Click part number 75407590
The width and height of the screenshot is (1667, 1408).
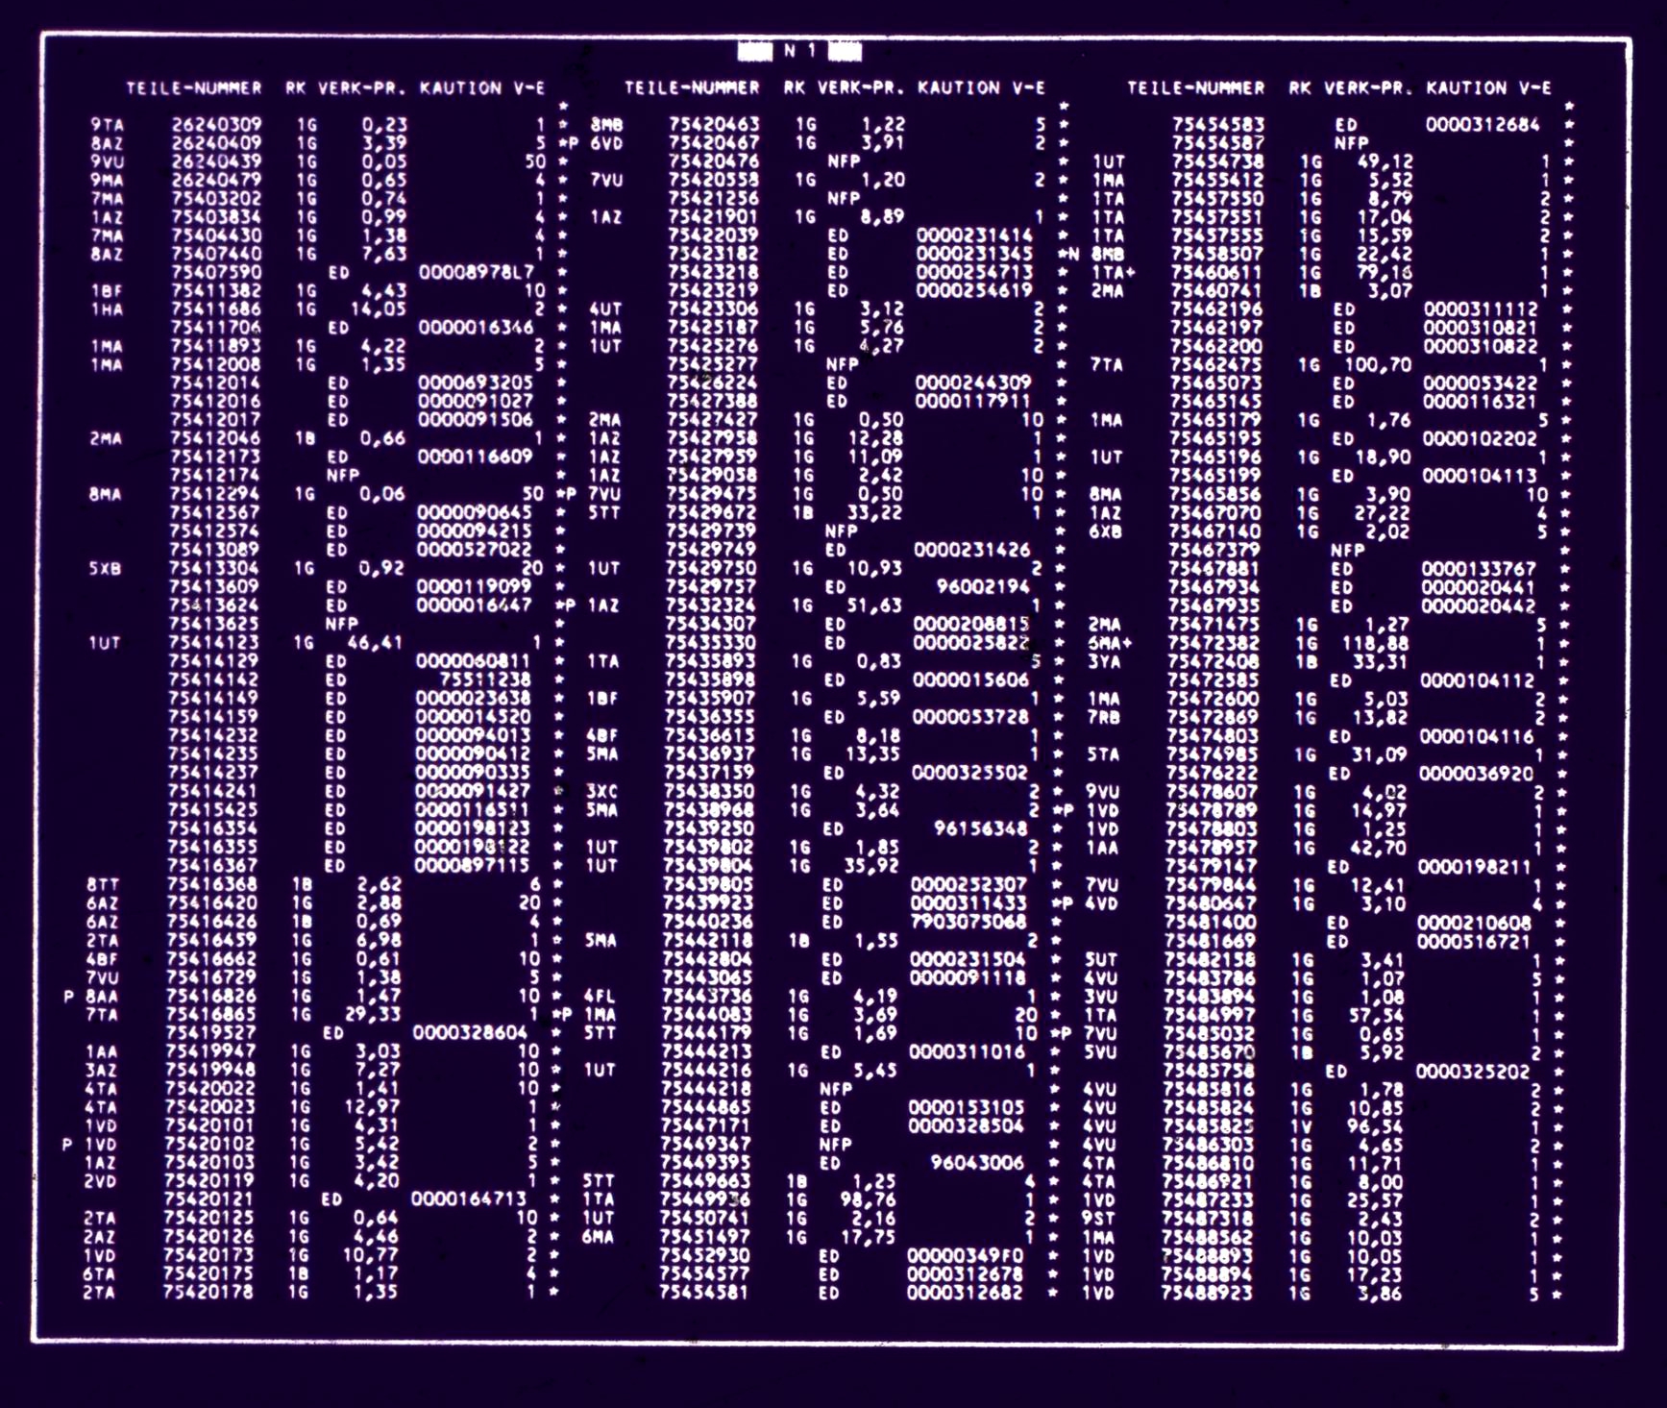click(216, 272)
